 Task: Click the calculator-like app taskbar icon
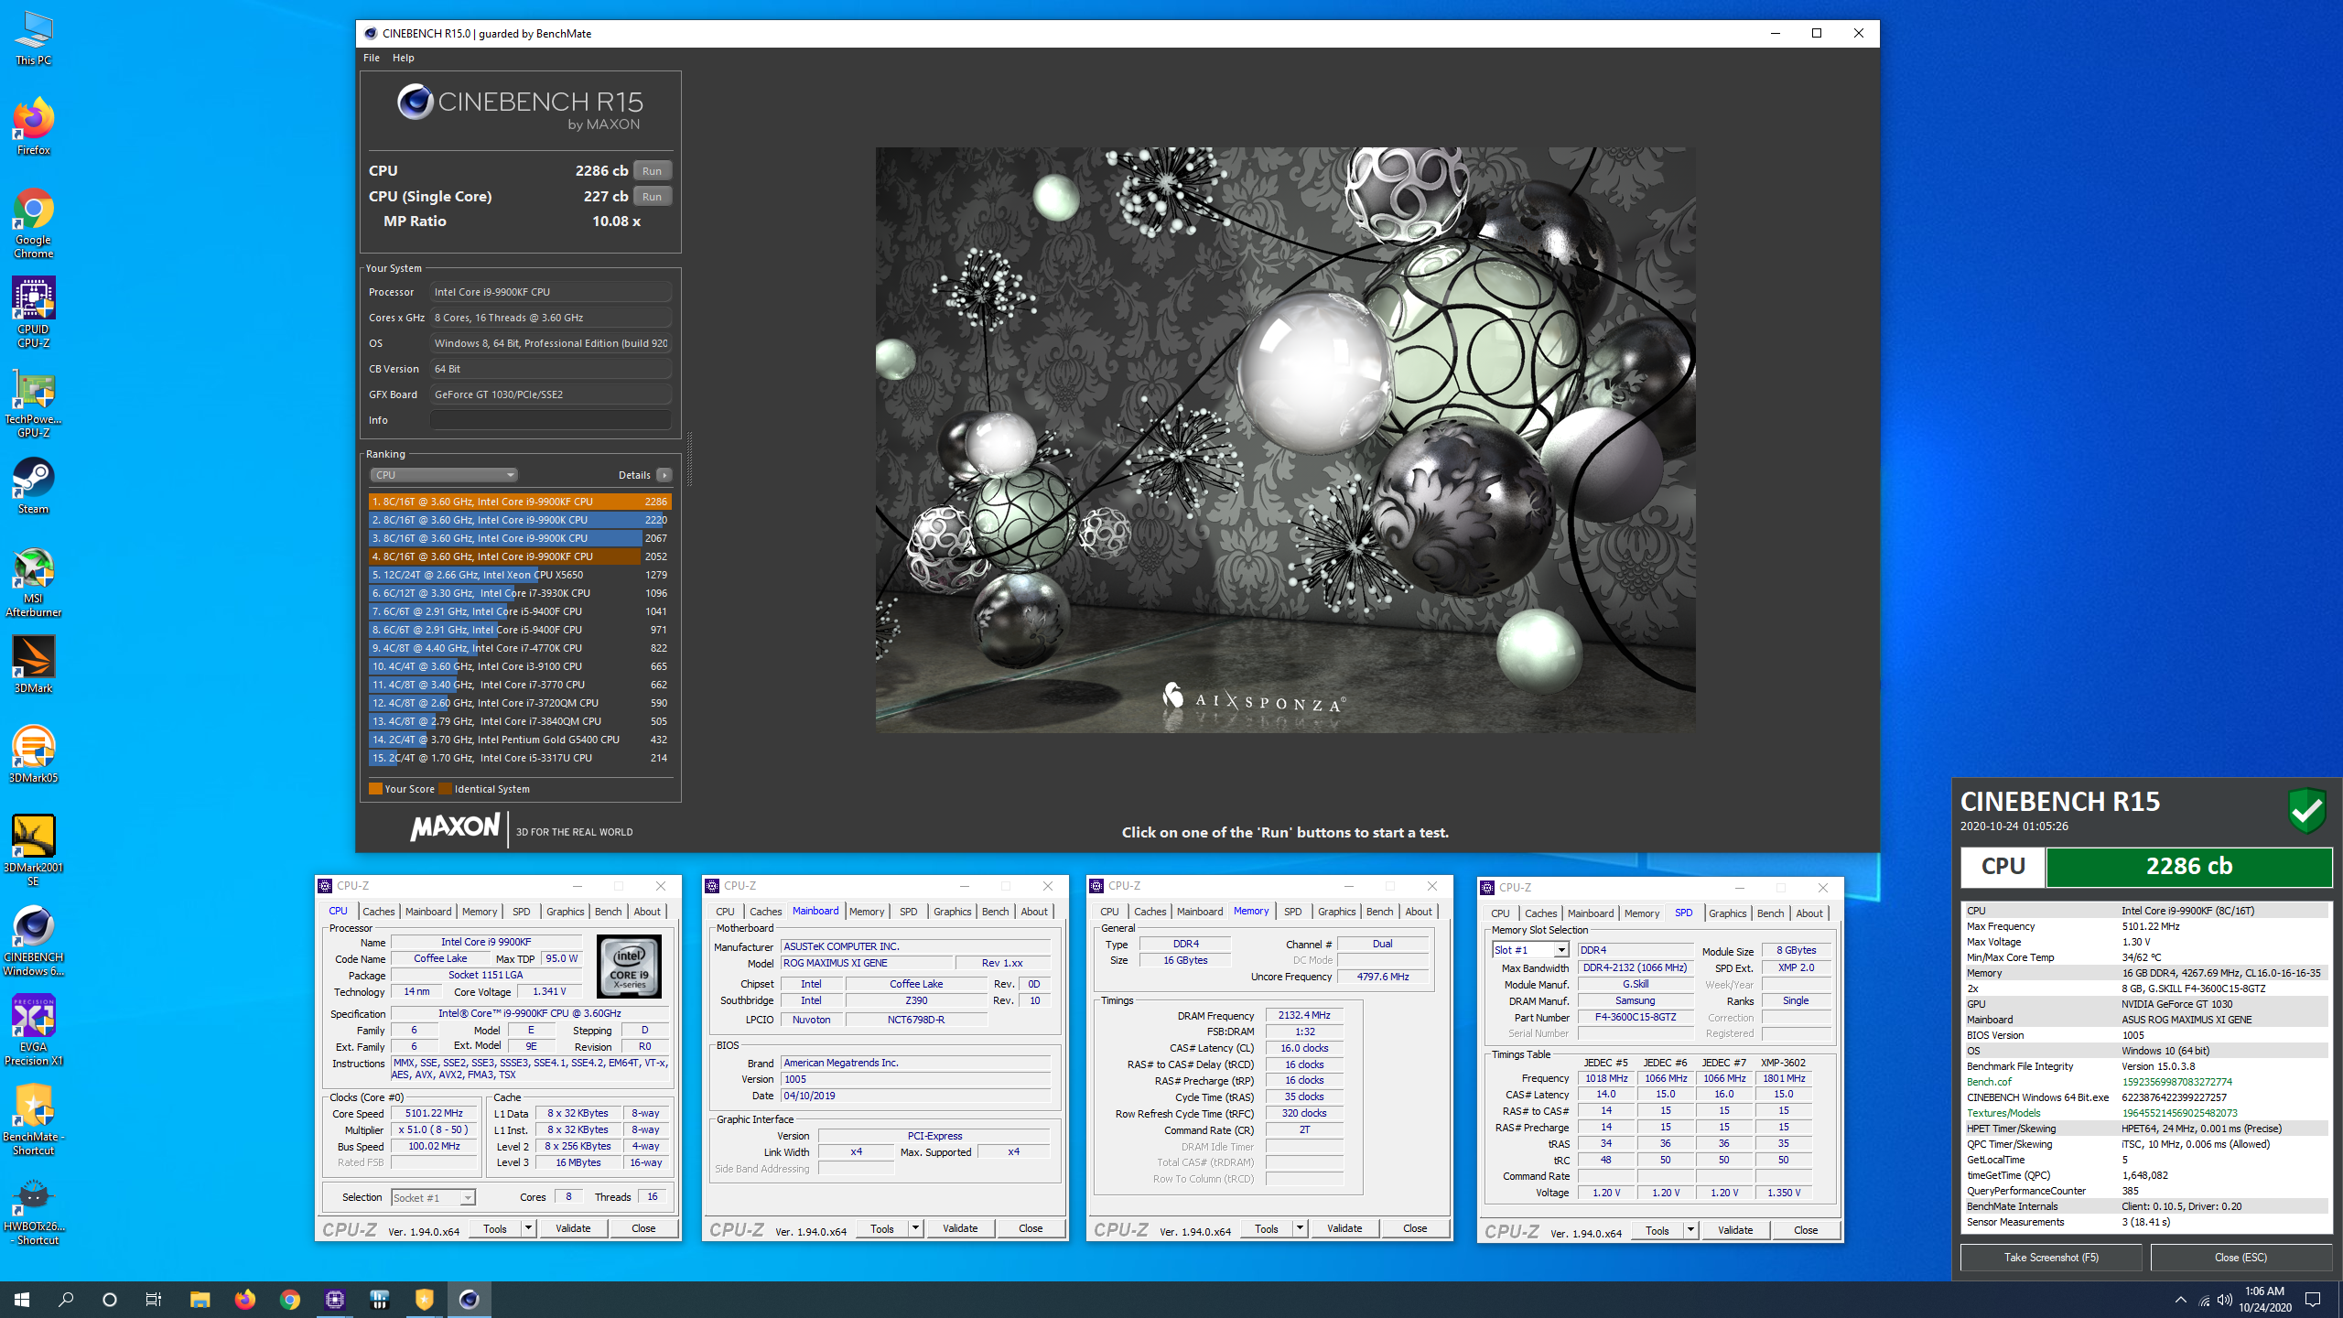[x=380, y=1299]
